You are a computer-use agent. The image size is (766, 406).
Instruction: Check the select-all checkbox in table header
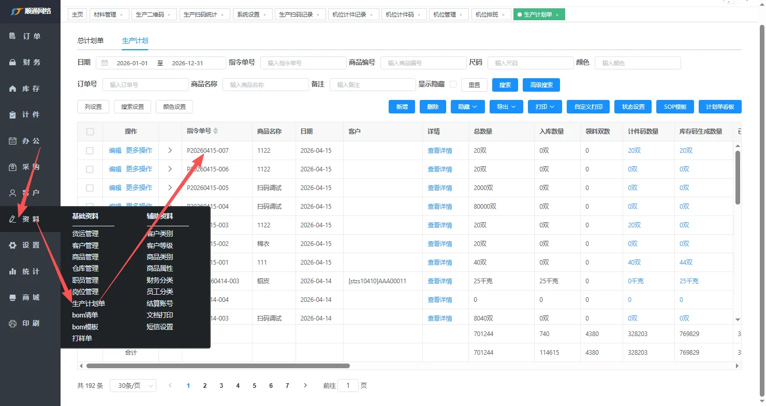pos(90,132)
